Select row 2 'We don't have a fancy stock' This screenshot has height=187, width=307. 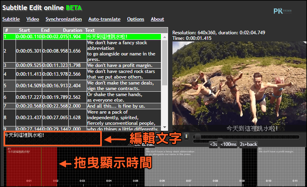click(x=82, y=51)
